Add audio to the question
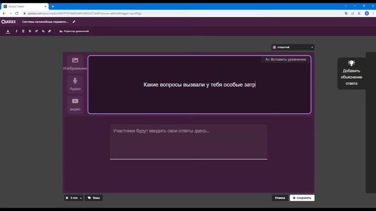The height and width of the screenshot is (211, 376). click(x=75, y=84)
